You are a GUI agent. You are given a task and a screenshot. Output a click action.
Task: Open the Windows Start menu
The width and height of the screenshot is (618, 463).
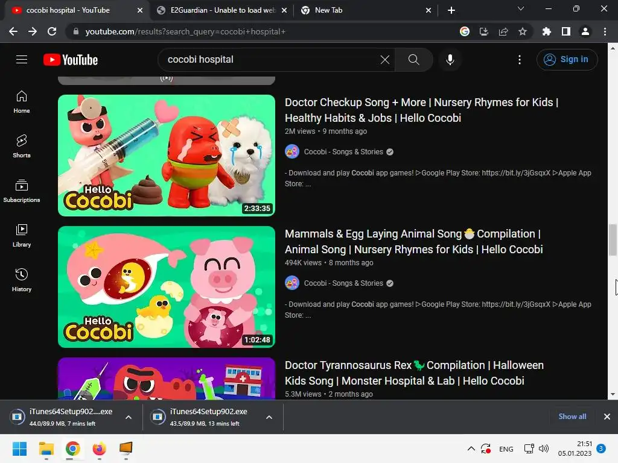(x=20, y=449)
